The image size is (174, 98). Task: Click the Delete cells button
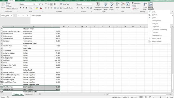[x=123, y=6]
